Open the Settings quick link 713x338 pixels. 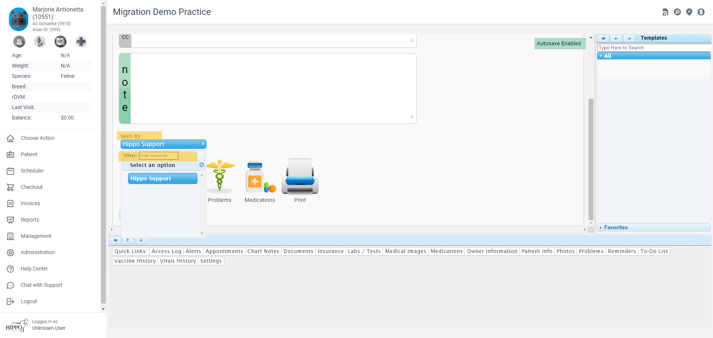click(x=211, y=261)
